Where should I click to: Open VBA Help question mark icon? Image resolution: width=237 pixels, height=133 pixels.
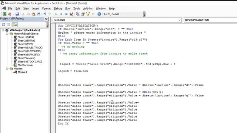99,14
